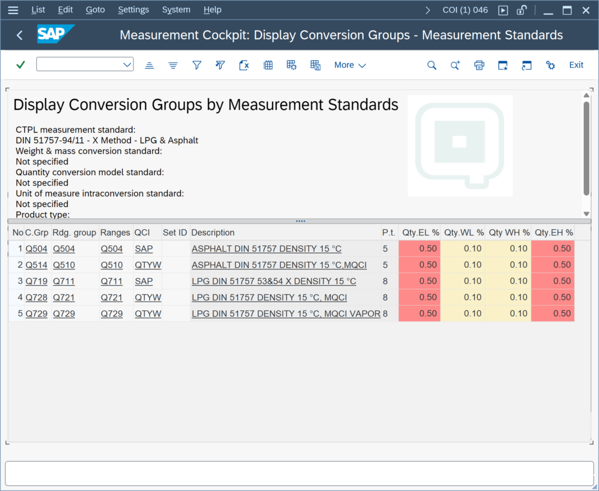
Task: Open description LPG DIN 51757 DENSITY 15 °C, MQCI
Action: click(269, 298)
